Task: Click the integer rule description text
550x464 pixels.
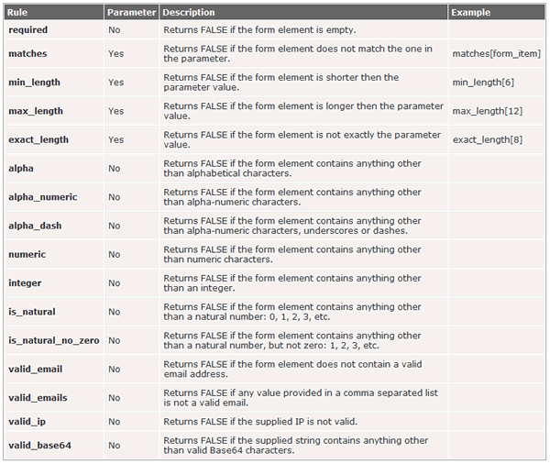Action: click(292, 283)
